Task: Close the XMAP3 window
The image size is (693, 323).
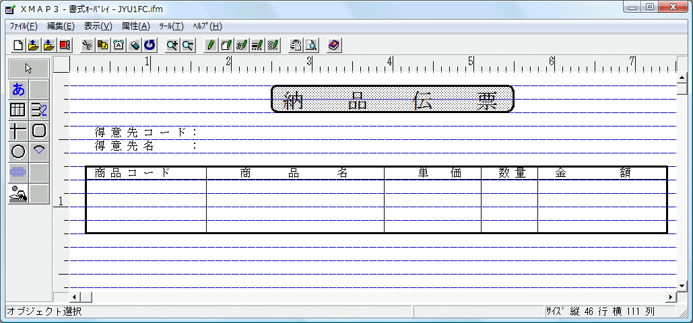Action: [673, 7]
